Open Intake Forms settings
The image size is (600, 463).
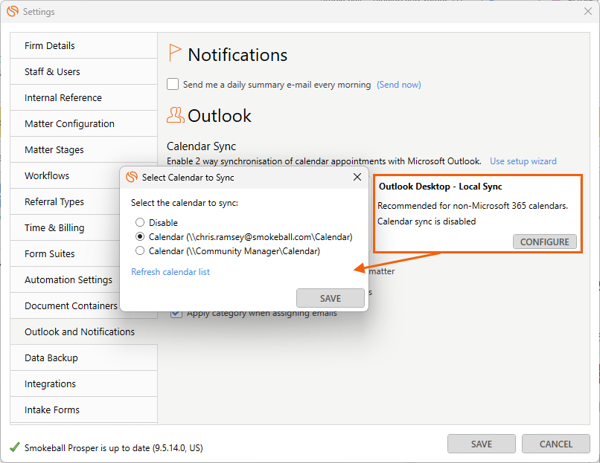tap(83, 409)
